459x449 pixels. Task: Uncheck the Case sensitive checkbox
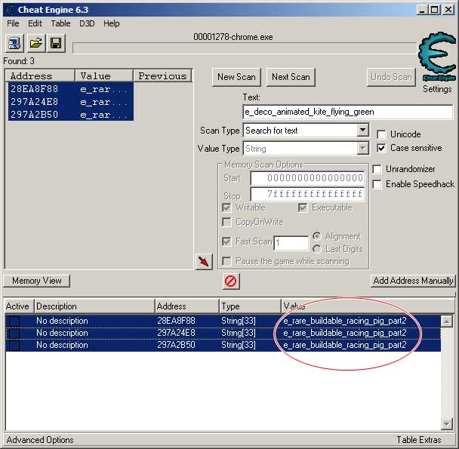[381, 148]
